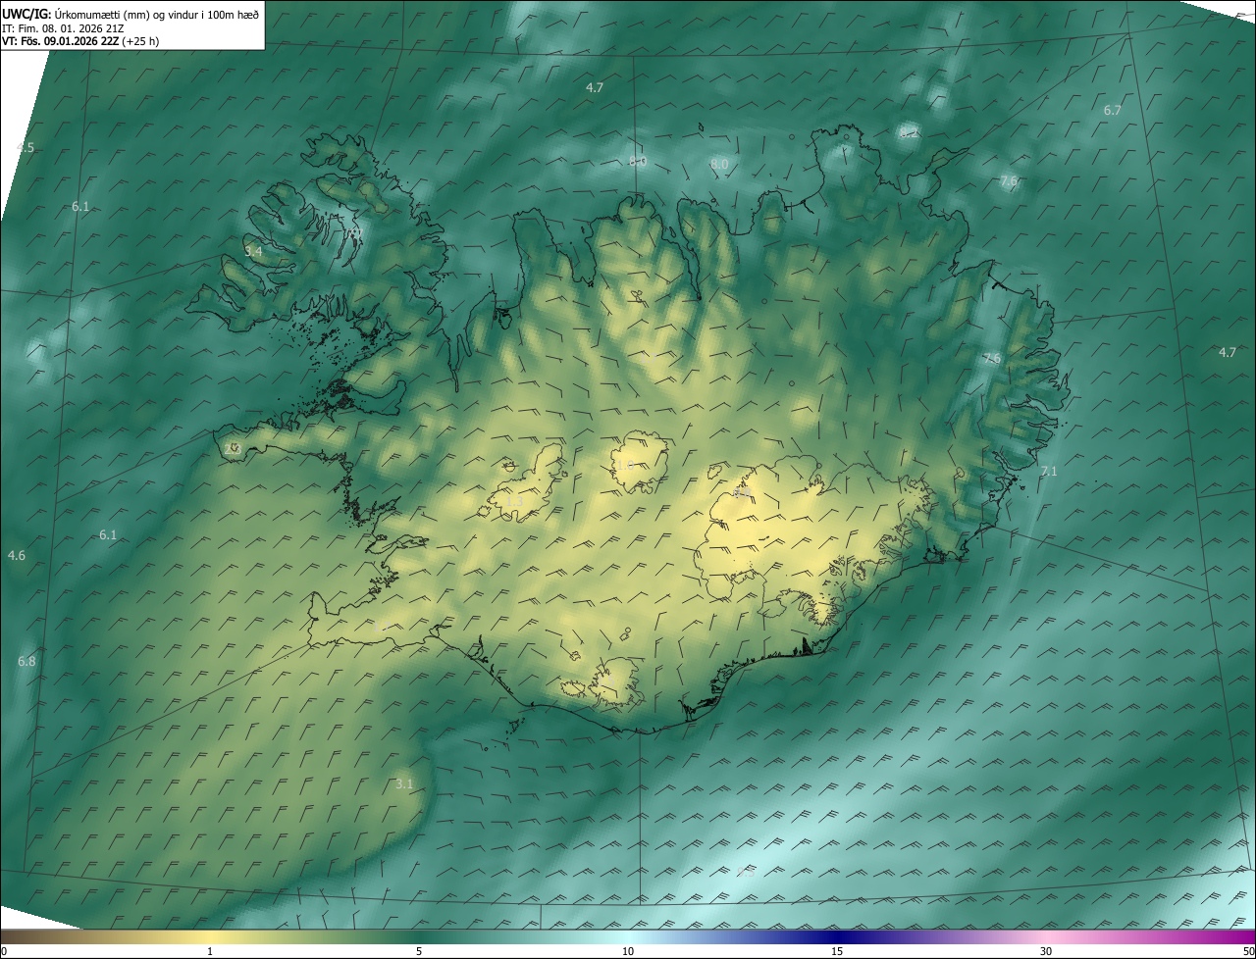
Task: Select the 1.3 value on Langjökull glacier
Action: point(514,502)
